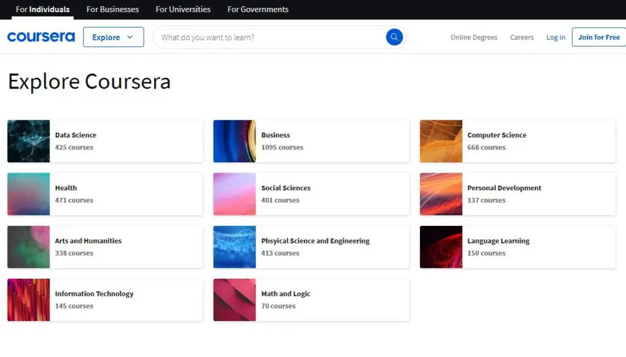
Task: Click the Physical Science and Engineering thumbnail
Action: click(234, 247)
